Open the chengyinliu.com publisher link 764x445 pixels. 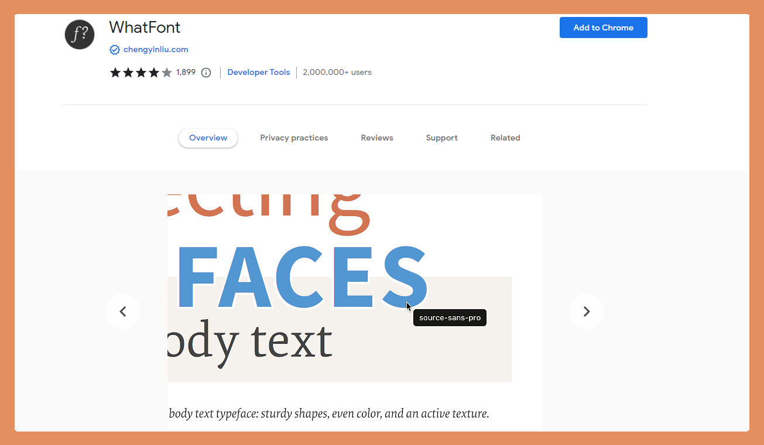(155, 49)
